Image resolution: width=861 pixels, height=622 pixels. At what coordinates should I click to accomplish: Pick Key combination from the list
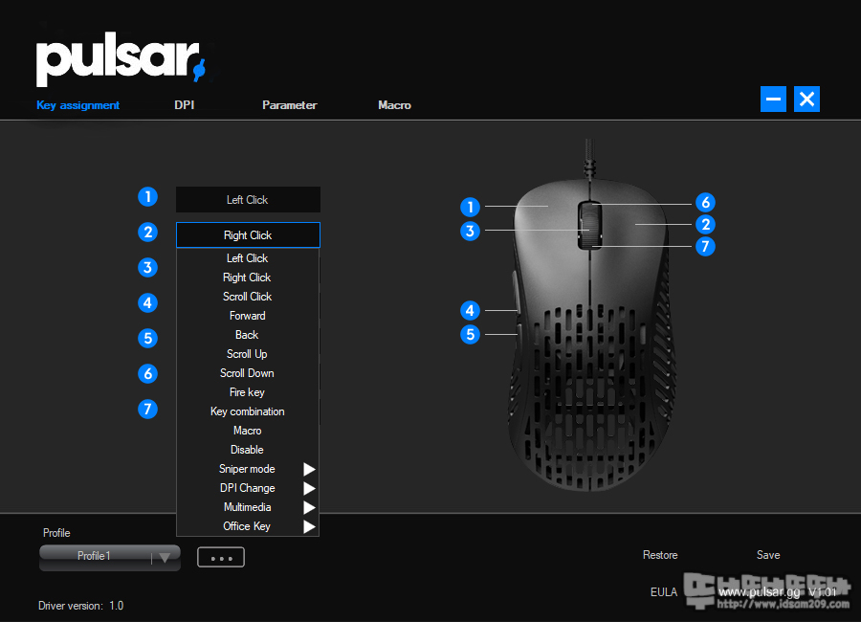[247, 411]
